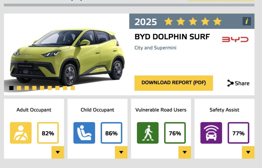The width and height of the screenshot is (262, 168).
Task: Click the Child Occupant seat icon
Action: (84, 133)
